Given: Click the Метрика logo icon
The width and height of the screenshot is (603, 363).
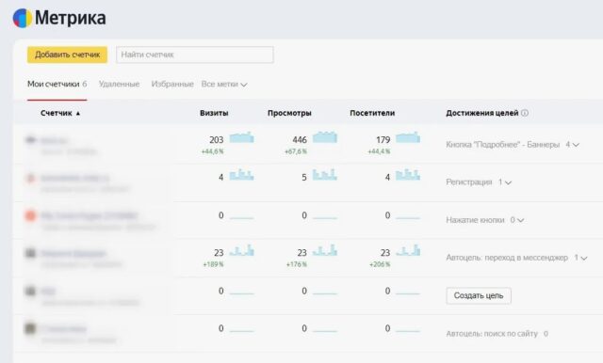Looking at the screenshot, I should point(23,18).
